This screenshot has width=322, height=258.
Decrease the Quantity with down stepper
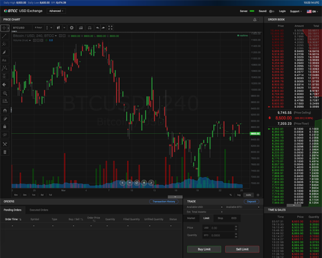(x=236, y=237)
